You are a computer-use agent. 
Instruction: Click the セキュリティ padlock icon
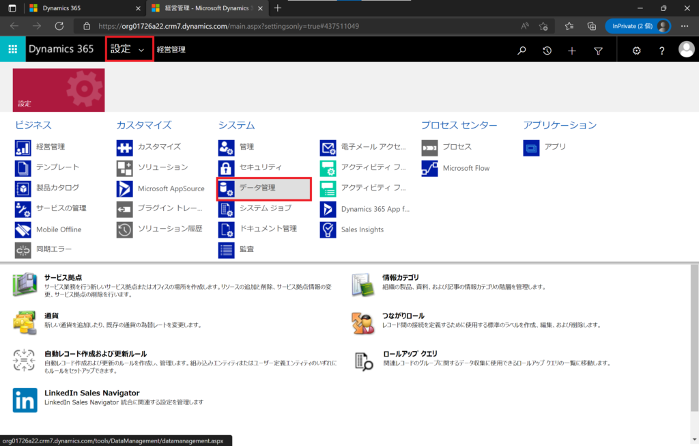[226, 168]
